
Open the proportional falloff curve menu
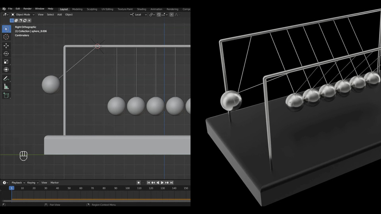pyautogui.click(x=177, y=14)
